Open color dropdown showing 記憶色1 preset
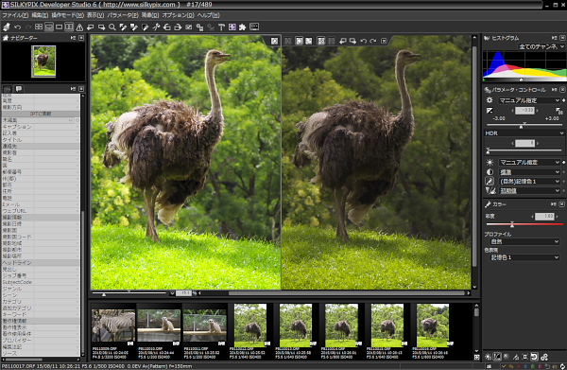 click(x=528, y=182)
